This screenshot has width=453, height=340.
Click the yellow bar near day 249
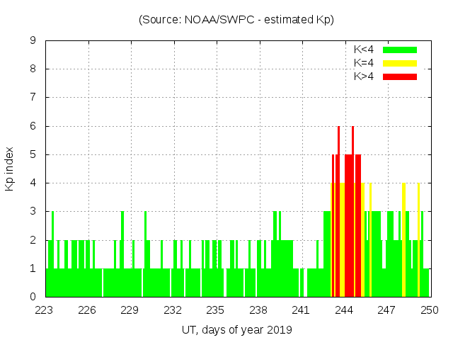click(418, 241)
